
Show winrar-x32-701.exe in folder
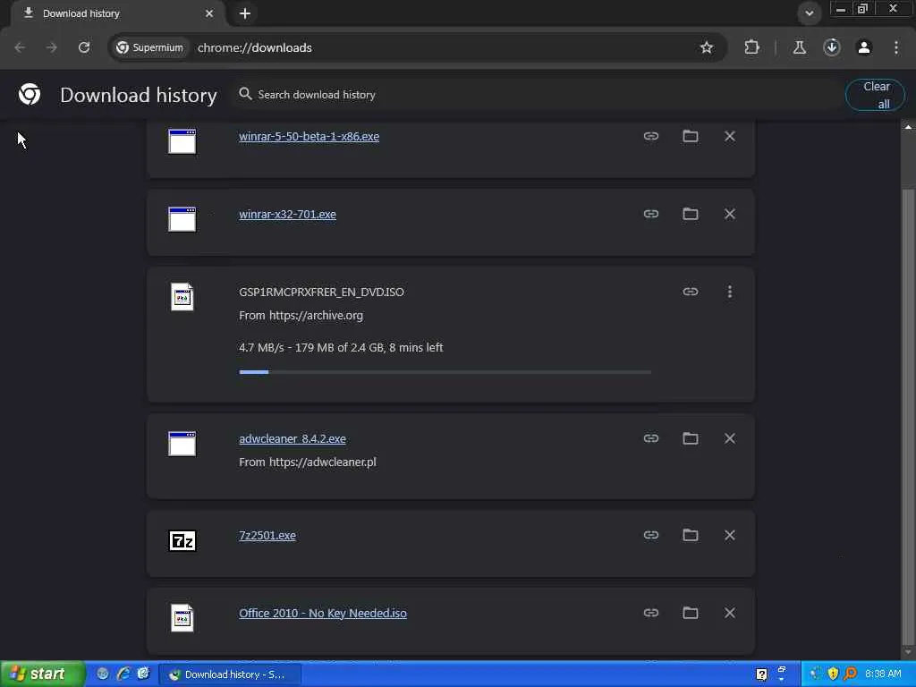coord(691,214)
